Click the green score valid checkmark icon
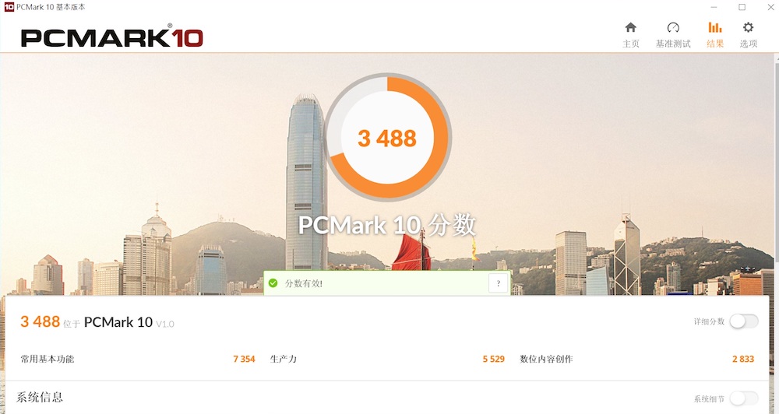The image size is (779, 414). [273, 283]
